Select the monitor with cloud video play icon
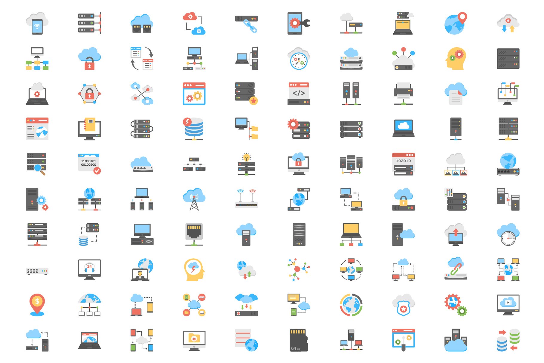The image size is (544, 363). 508,305
